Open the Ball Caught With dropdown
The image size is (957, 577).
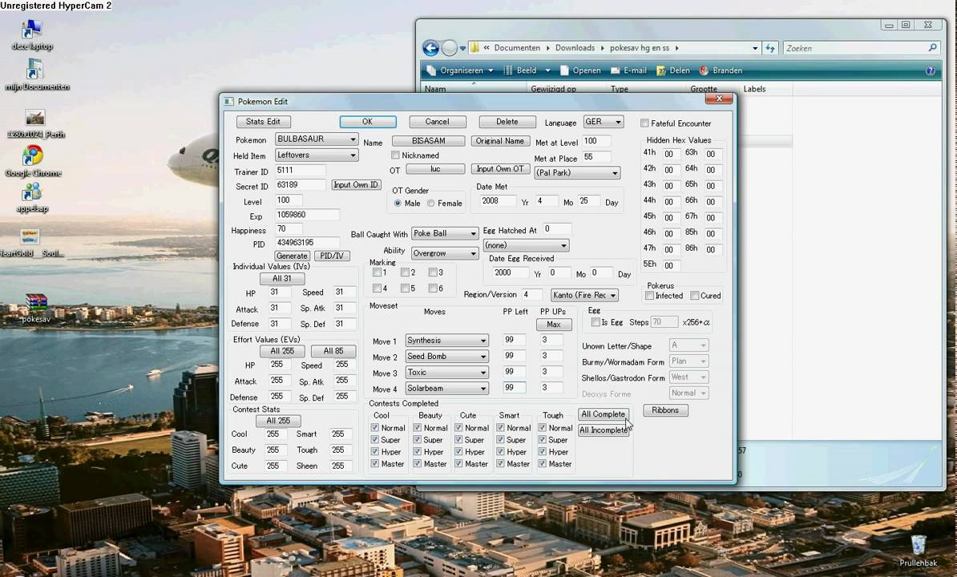pos(444,233)
